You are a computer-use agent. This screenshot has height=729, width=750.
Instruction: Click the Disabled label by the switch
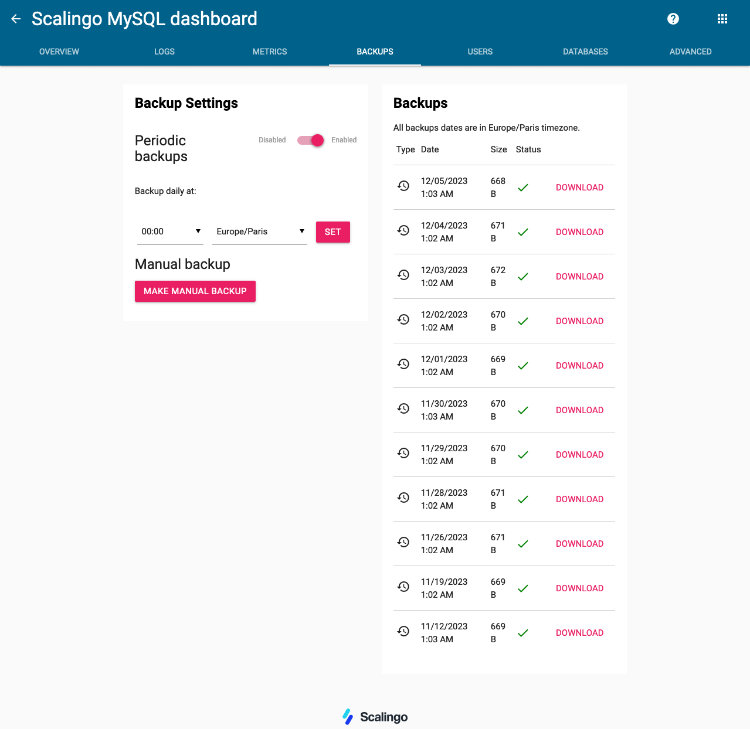[272, 140]
